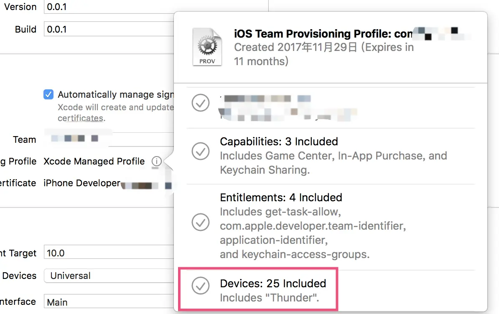This screenshot has width=499, height=314.
Task: Click the Devices: 25 Included row
Action: click(273, 284)
